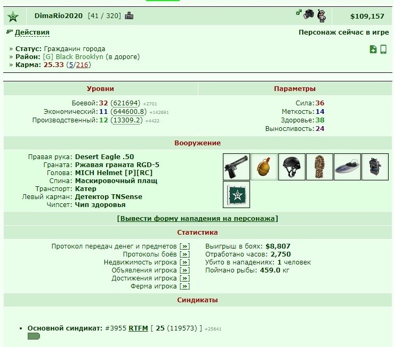The width and height of the screenshot is (394, 347).
Task: Click the Выигрыш в боях $8,807 value
Action: 278,246
